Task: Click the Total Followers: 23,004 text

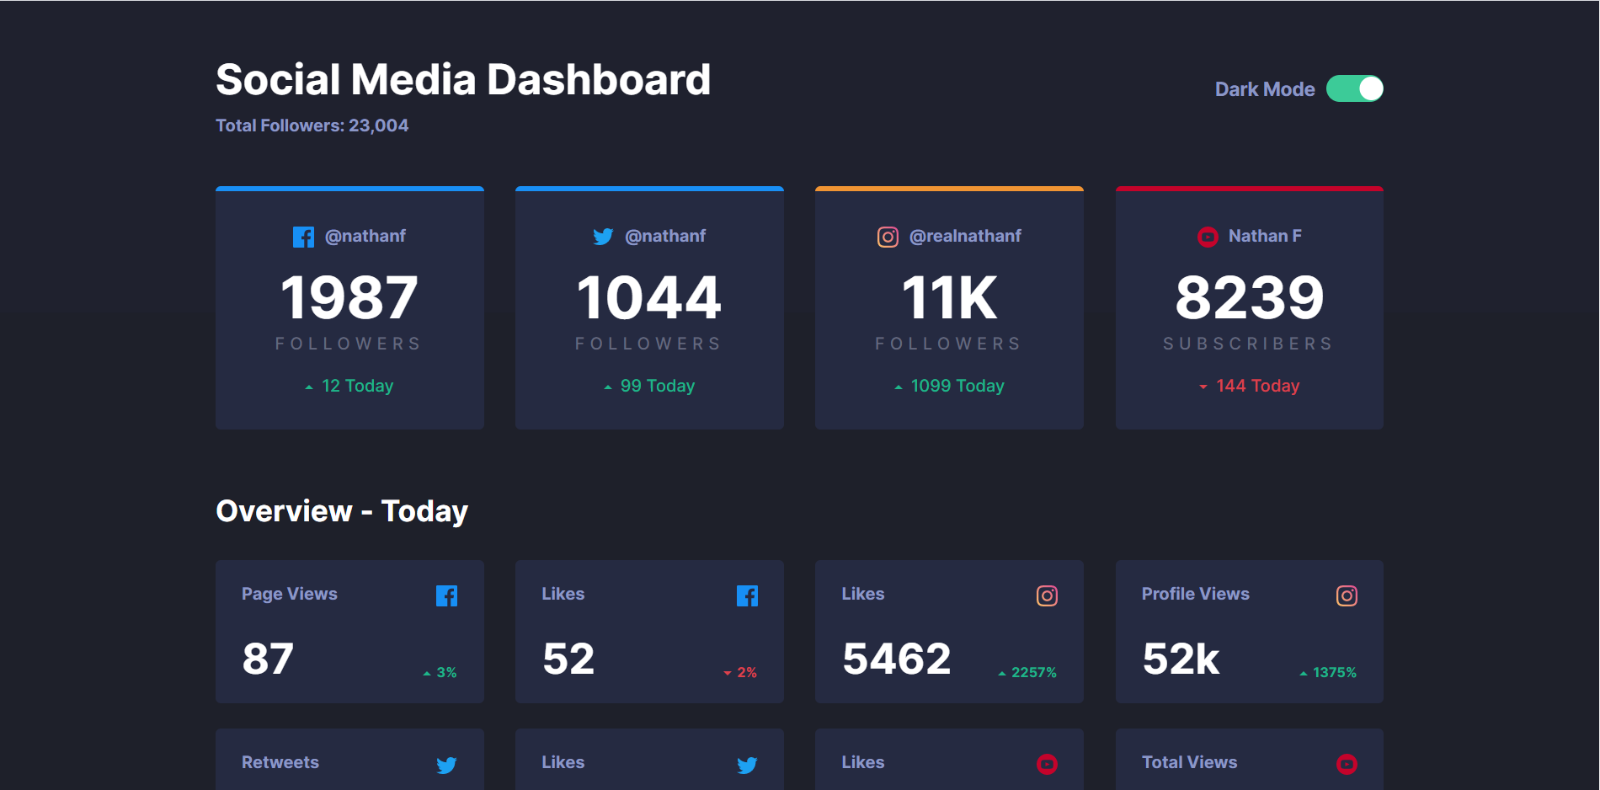Action: coord(312,125)
